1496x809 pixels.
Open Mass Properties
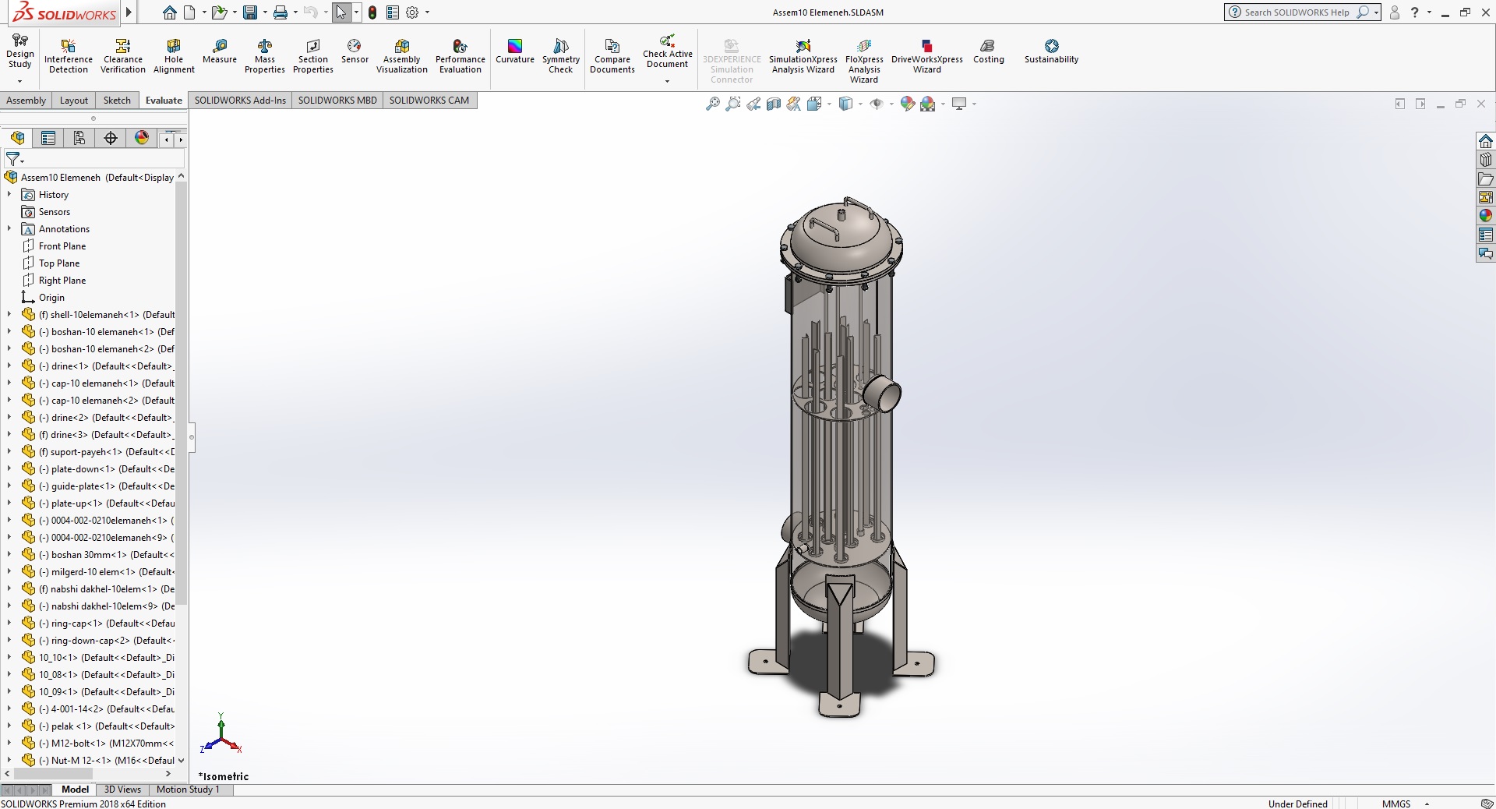(x=265, y=56)
